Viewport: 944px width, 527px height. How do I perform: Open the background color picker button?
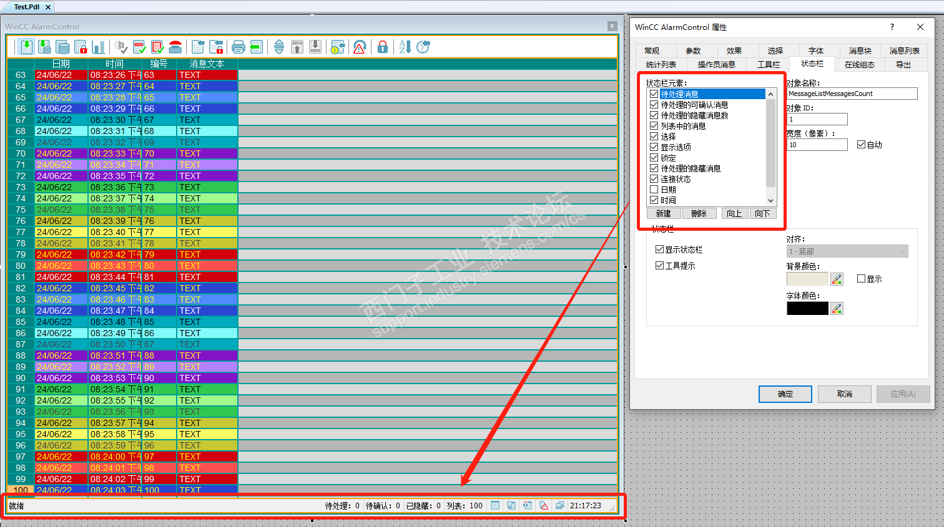(837, 279)
